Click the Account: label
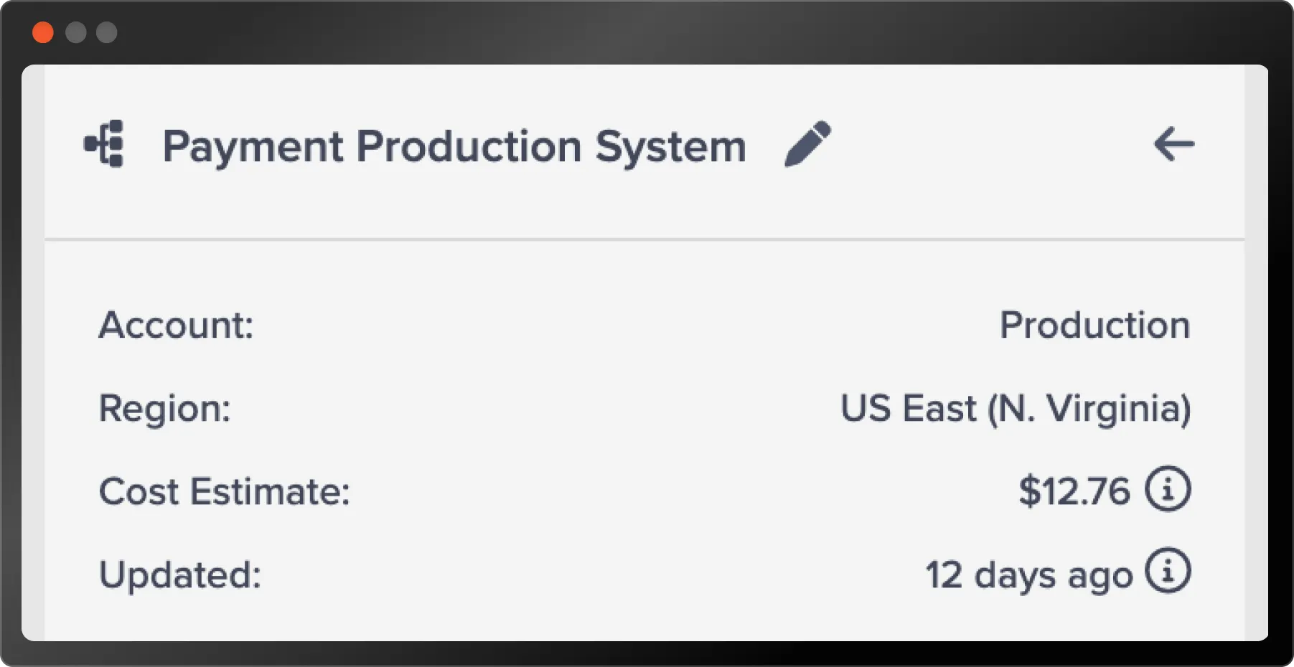This screenshot has width=1294, height=667. click(176, 325)
